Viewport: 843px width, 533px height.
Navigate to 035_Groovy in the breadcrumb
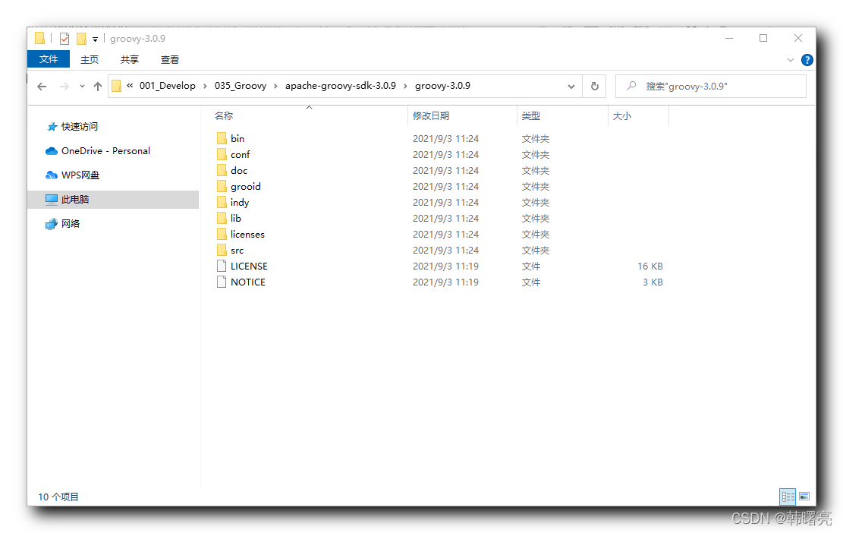[241, 86]
